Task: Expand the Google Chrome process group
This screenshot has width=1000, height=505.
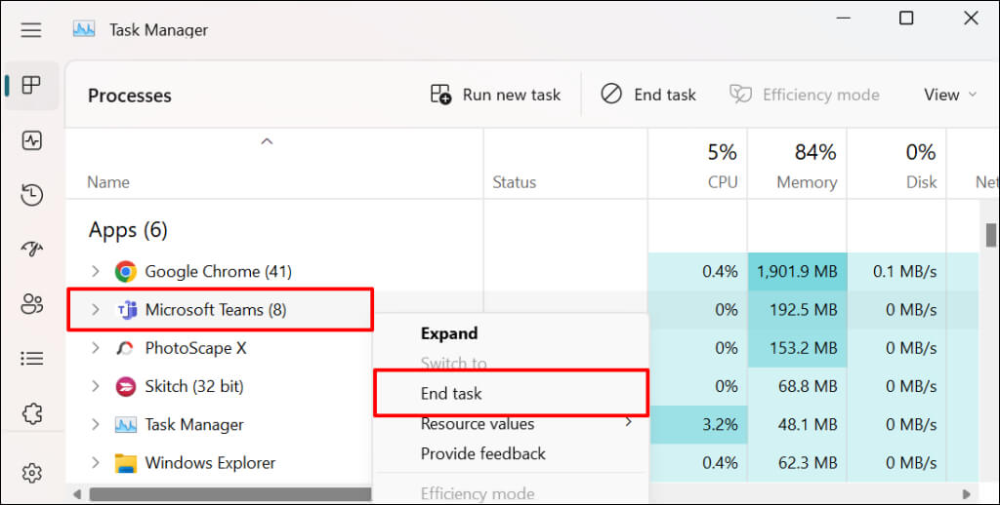Action: click(95, 272)
